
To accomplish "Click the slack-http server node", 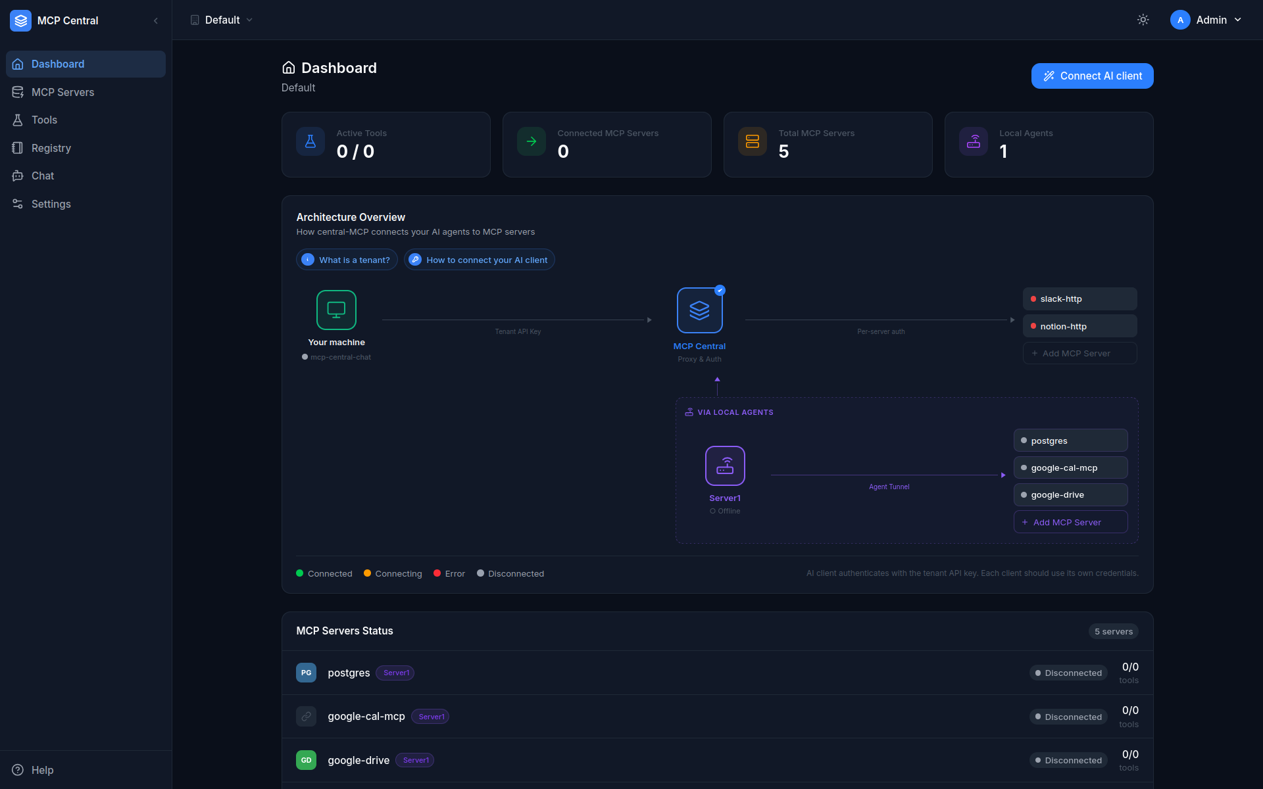I will 1079,299.
